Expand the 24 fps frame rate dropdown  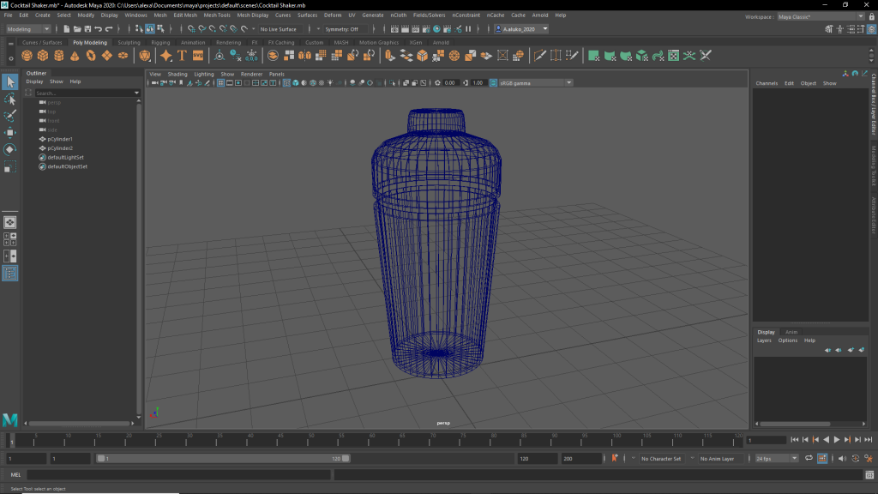tap(776, 459)
